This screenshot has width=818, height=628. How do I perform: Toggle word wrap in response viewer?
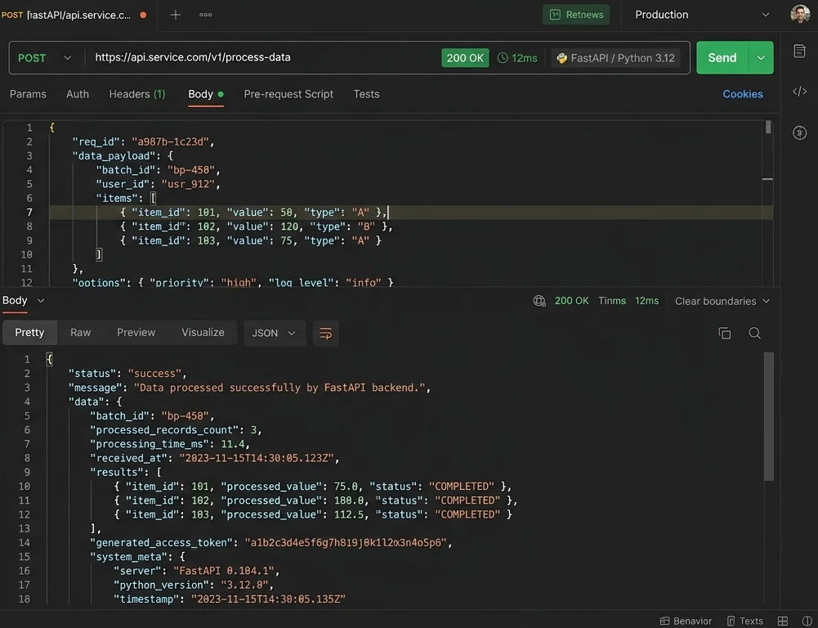pos(325,333)
